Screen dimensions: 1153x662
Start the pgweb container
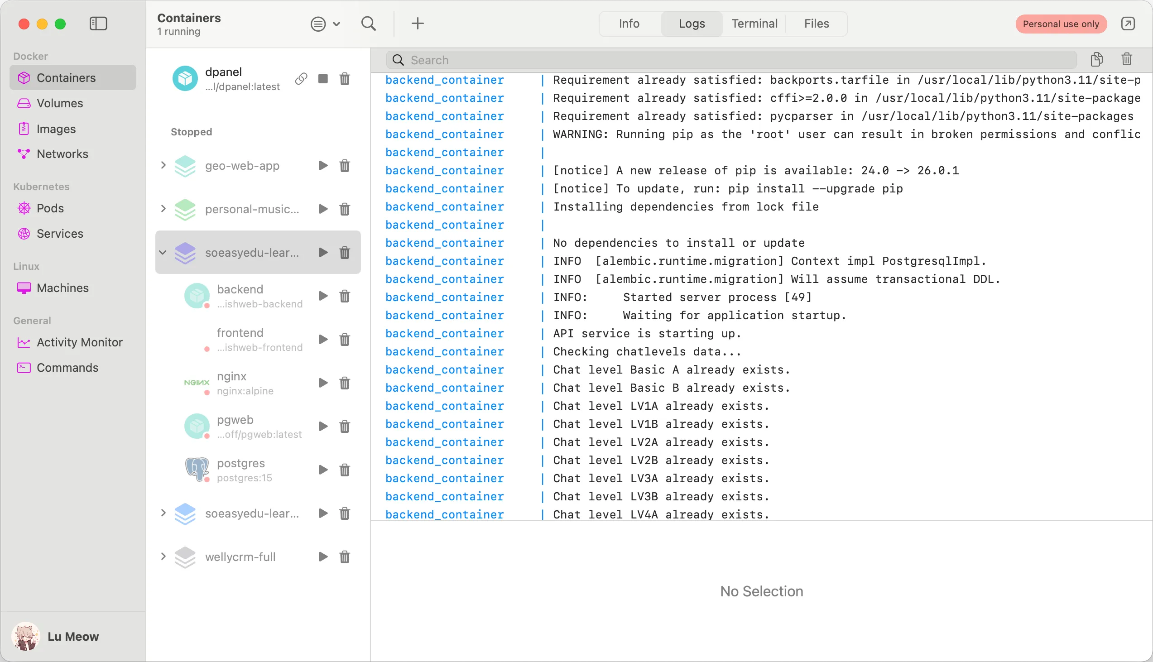[323, 427]
